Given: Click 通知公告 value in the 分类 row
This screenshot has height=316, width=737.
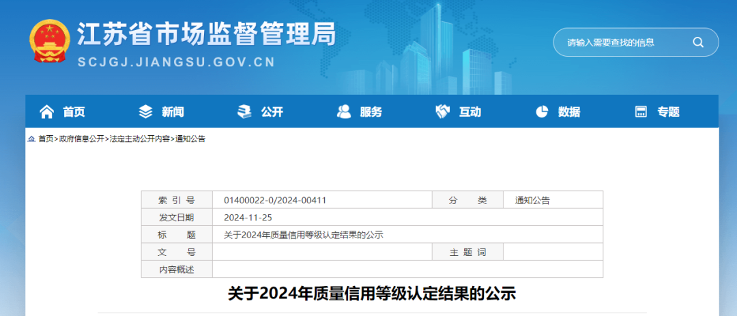Looking at the screenshot, I should pos(532,200).
